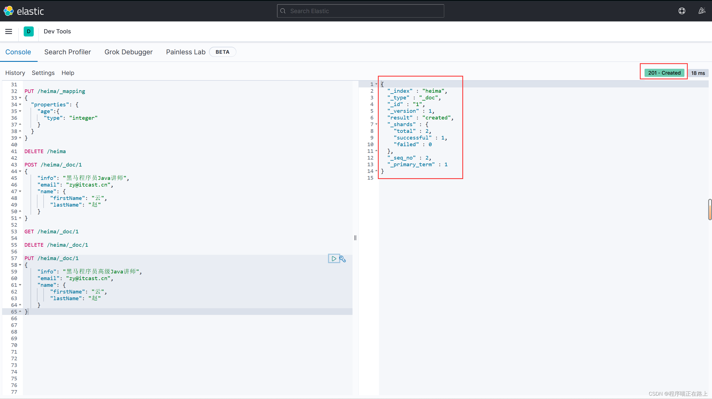Open the newsfeed celebration icon
712x399 pixels.
pos(702,11)
